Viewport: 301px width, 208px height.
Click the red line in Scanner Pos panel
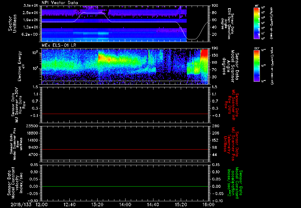pyautogui.click(x=125, y=149)
